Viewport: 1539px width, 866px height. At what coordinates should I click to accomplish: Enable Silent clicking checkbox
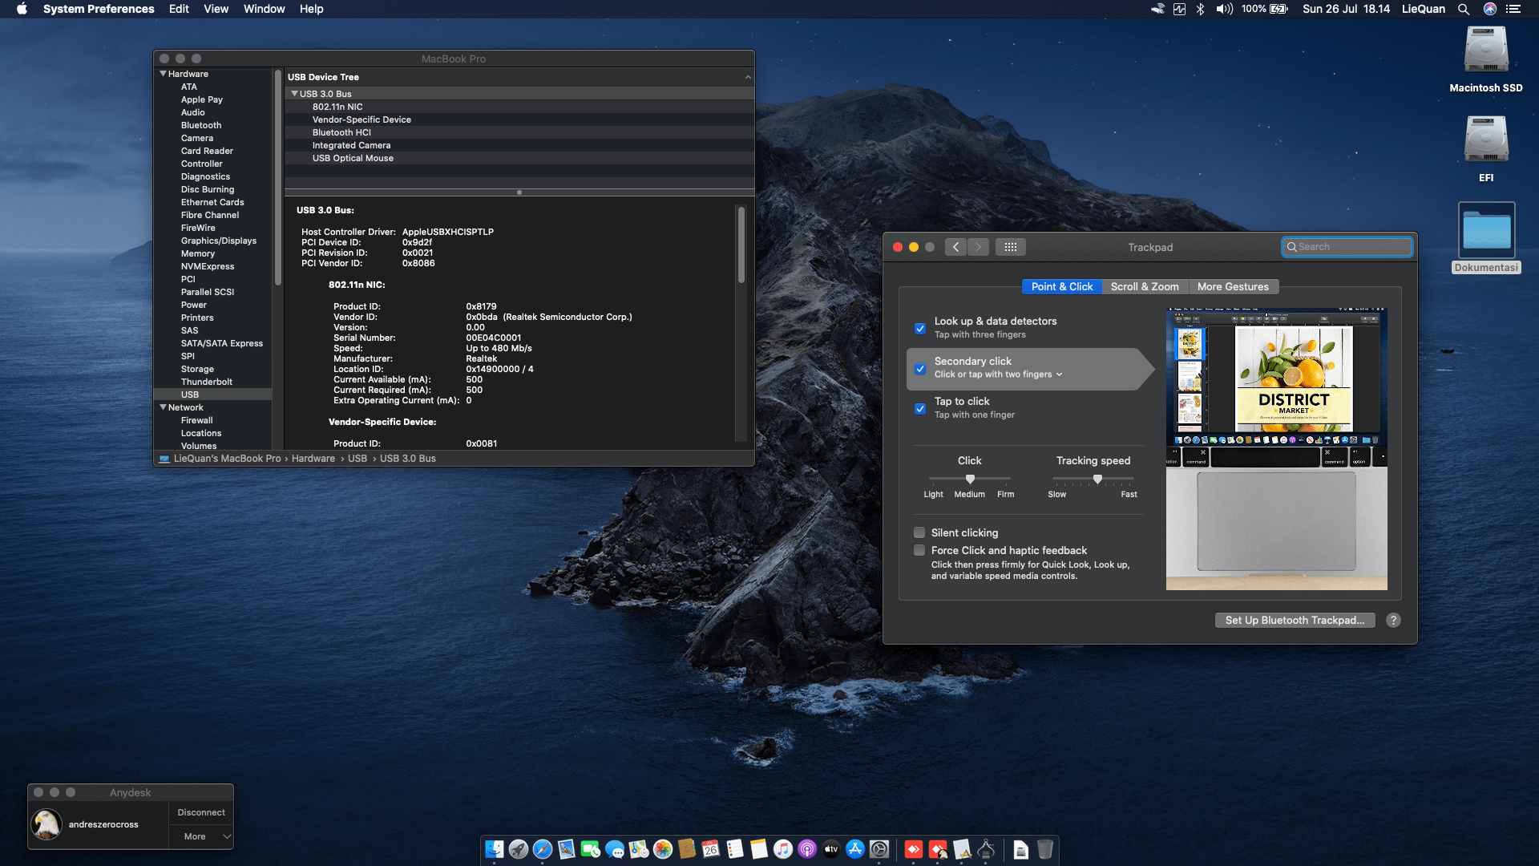tap(919, 532)
